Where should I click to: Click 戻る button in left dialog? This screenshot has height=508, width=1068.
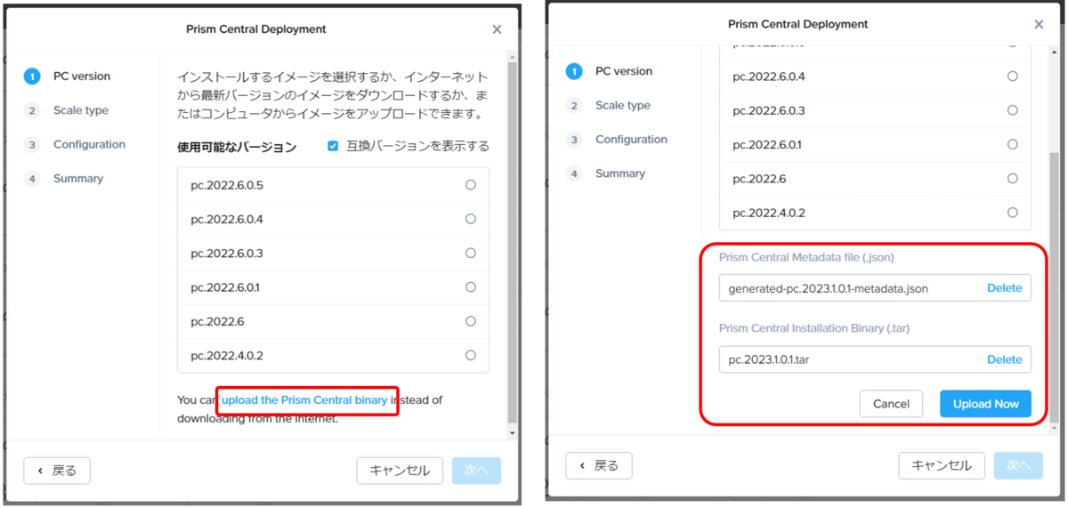57,471
